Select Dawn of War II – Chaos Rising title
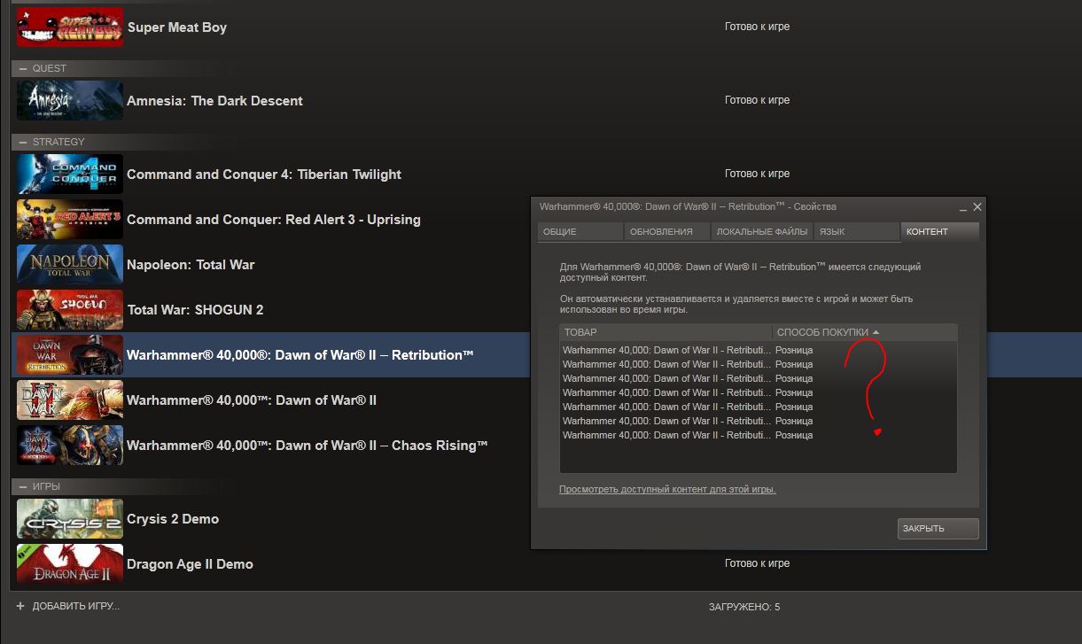The image size is (1082, 644). point(307,446)
